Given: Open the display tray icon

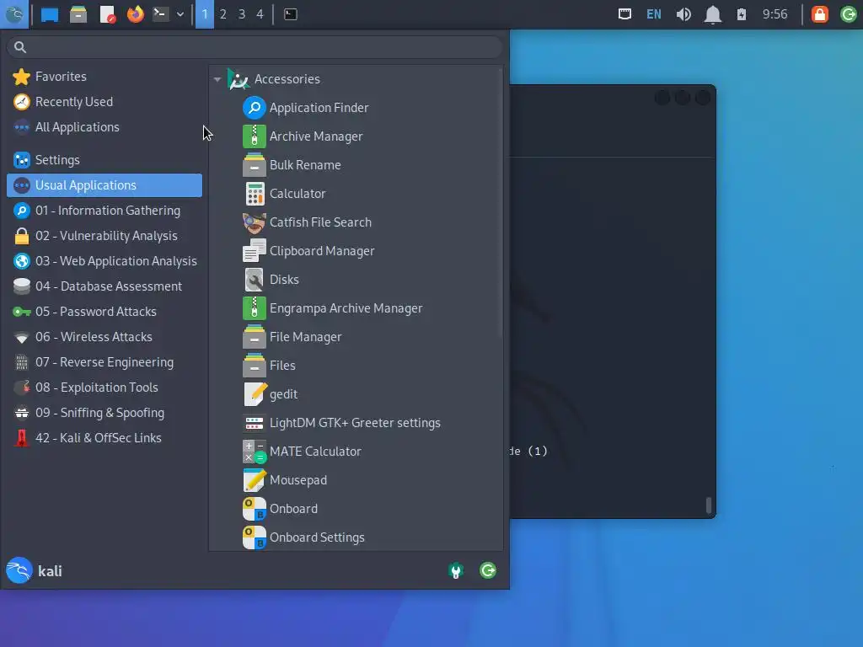Looking at the screenshot, I should 624,14.
